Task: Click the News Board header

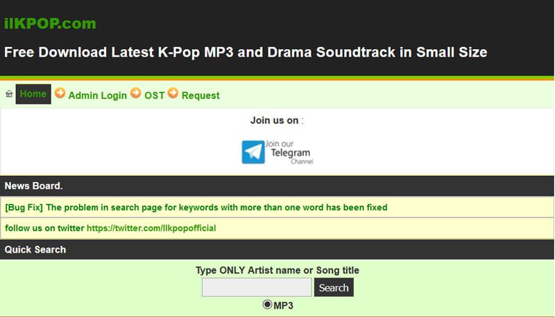Action: coord(277,185)
